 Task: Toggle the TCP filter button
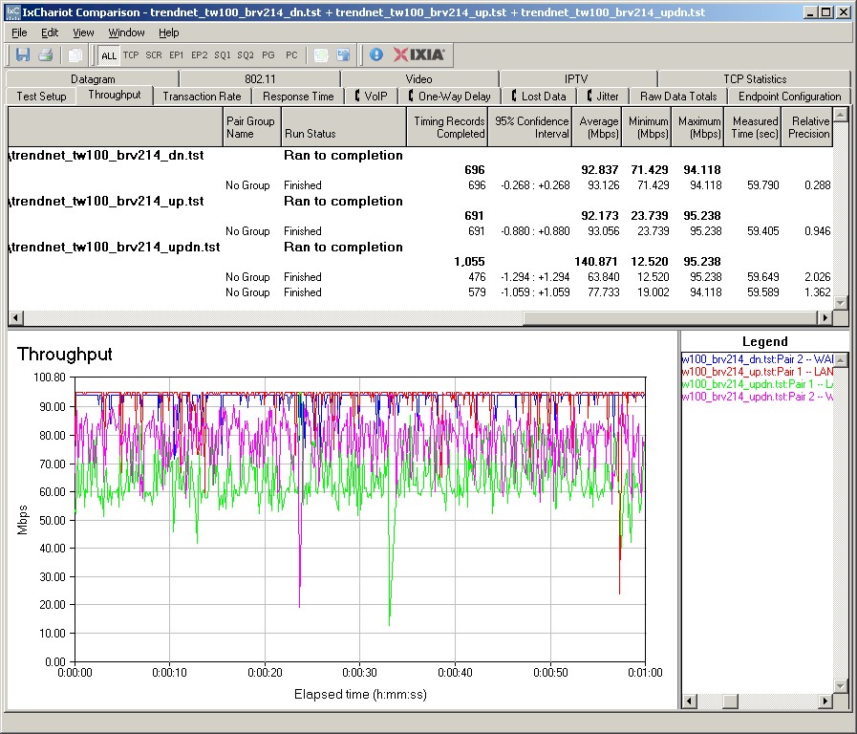tap(131, 54)
